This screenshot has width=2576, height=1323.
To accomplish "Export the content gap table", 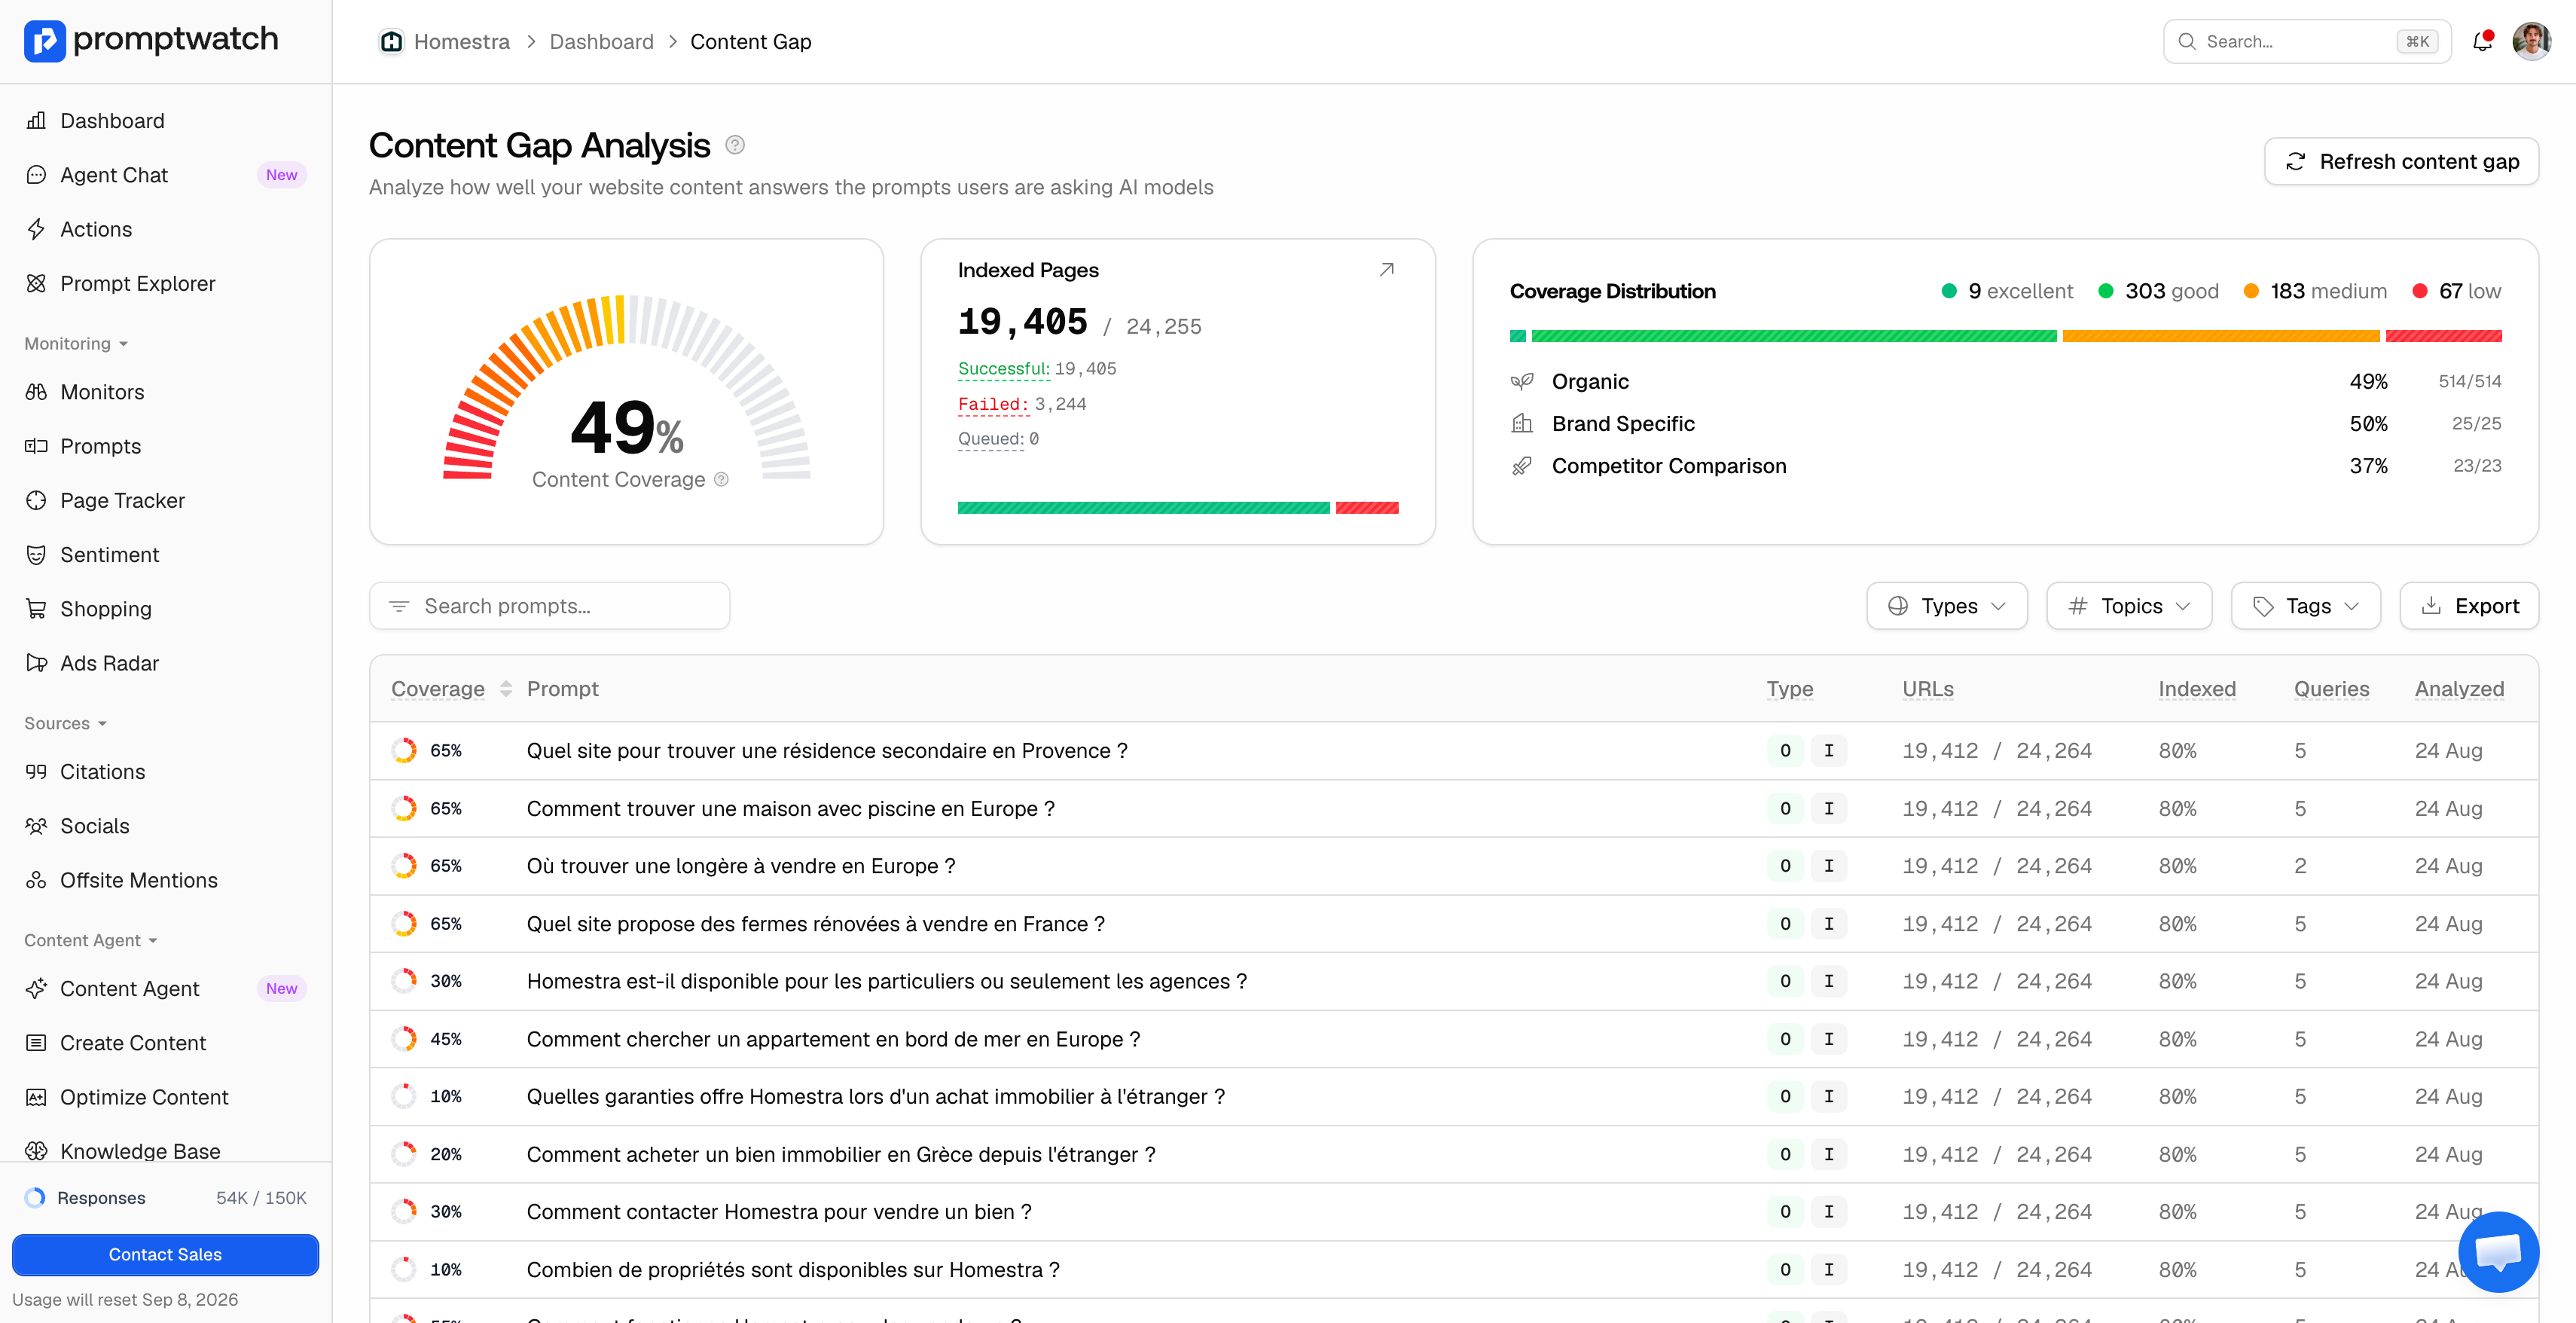I will pos(2469,606).
